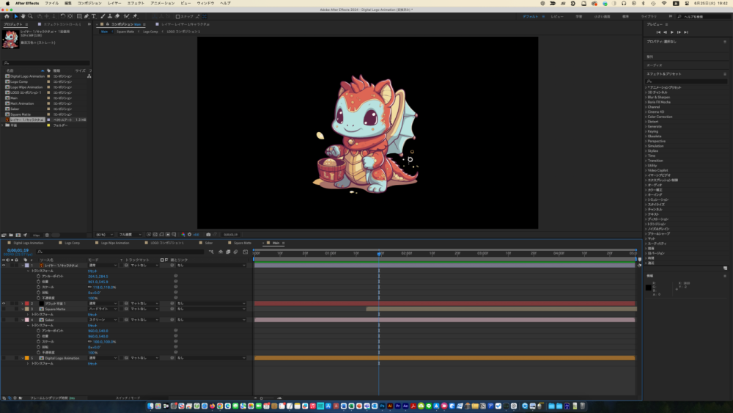
Task: Switch to the レビュー workspace
Action: [557, 15]
